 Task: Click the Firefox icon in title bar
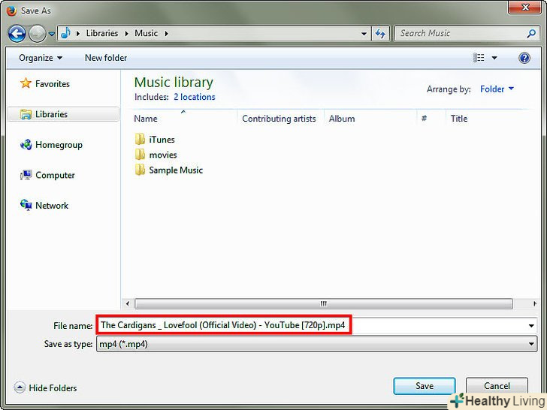[11, 11]
